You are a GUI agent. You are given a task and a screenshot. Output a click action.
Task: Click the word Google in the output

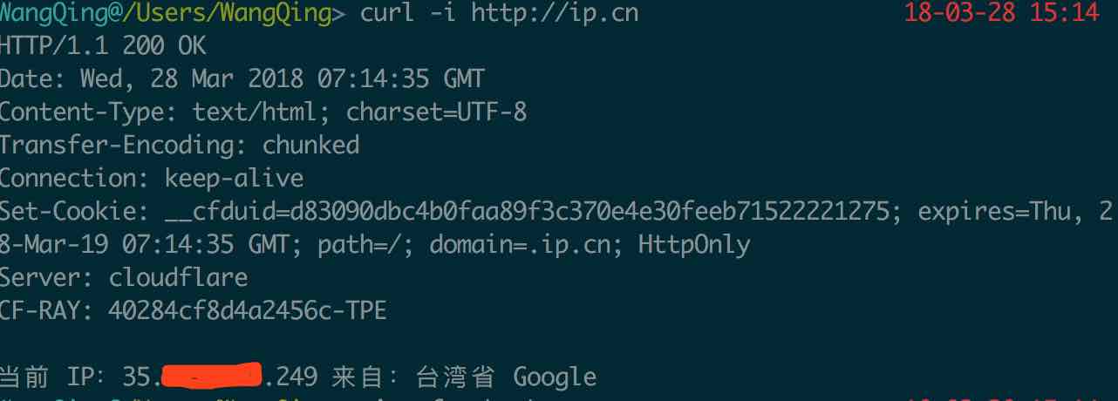[555, 377]
